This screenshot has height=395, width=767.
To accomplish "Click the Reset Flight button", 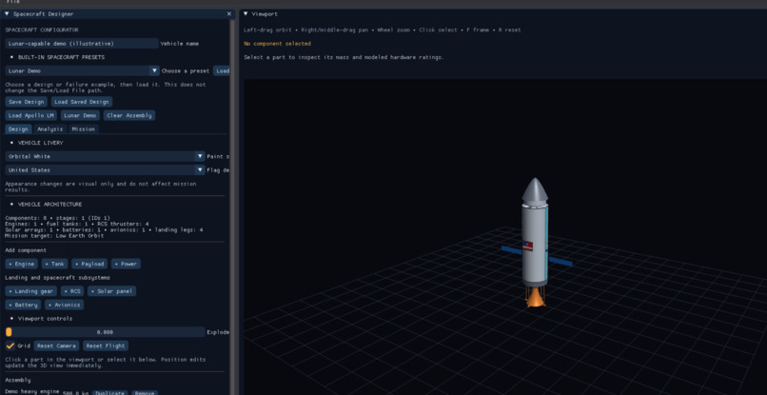I will (x=106, y=346).
